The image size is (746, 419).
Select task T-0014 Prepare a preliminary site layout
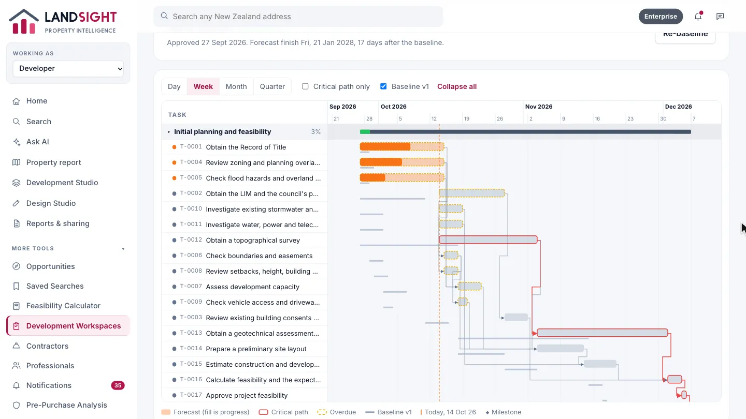click(x=245, y=349)
